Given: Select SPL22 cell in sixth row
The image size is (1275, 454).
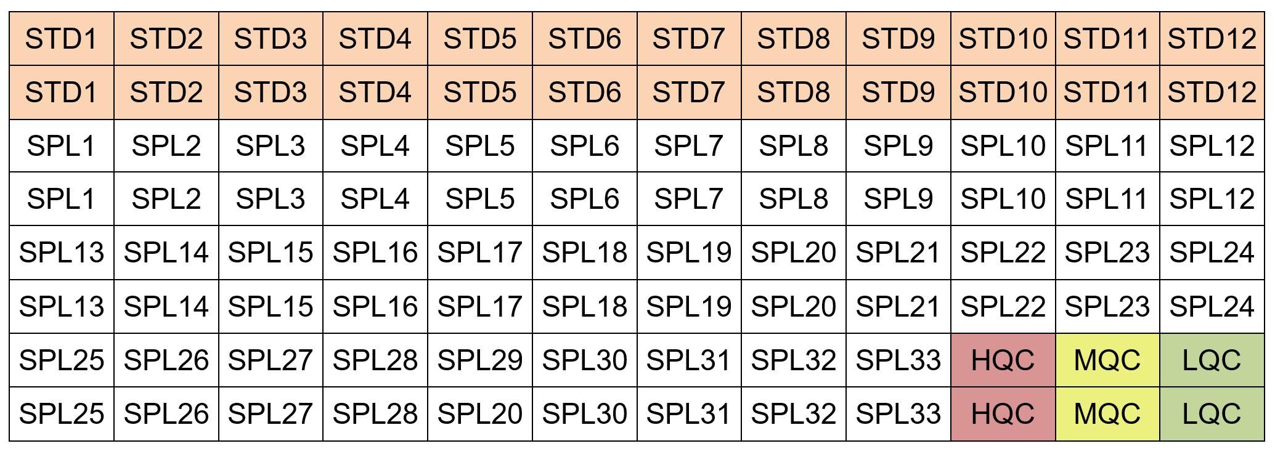Looking at the screenshot, I should coord(1003,307).
